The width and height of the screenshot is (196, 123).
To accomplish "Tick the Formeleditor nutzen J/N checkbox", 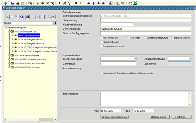I will (101, 46).
